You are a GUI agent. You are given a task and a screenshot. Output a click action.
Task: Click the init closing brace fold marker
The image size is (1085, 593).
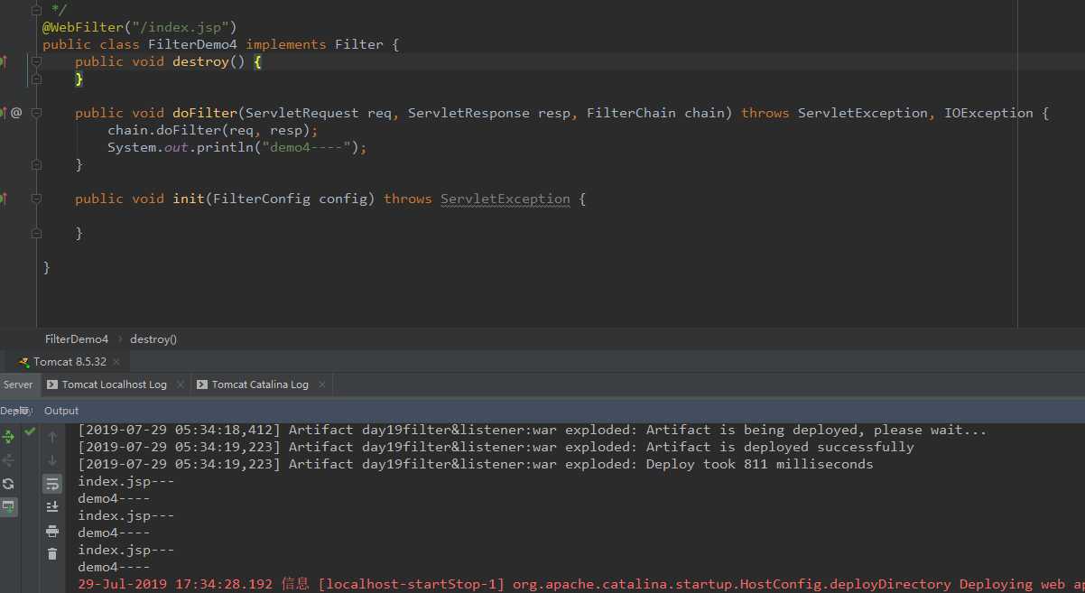[x=36, y=233]
